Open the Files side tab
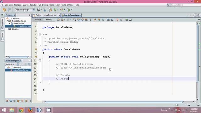201x113 pixels. [x=2, y=36]
